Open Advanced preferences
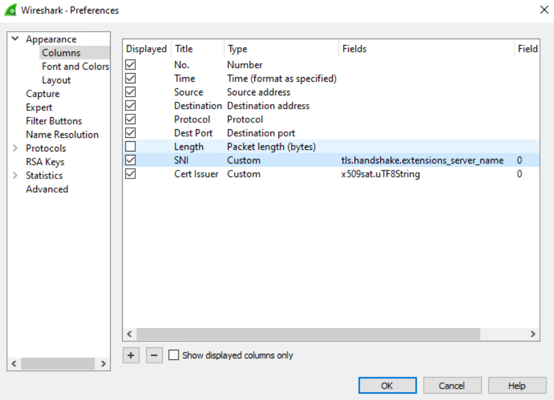This screenshot has height=400, width=554. (47, 189)
